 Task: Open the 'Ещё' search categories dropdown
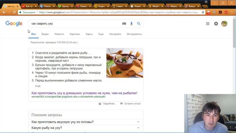tap(101, 34)
